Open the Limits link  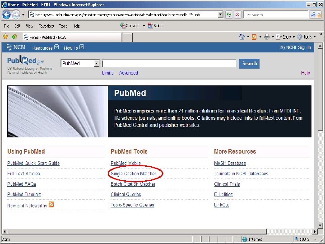tap(108, 73)
